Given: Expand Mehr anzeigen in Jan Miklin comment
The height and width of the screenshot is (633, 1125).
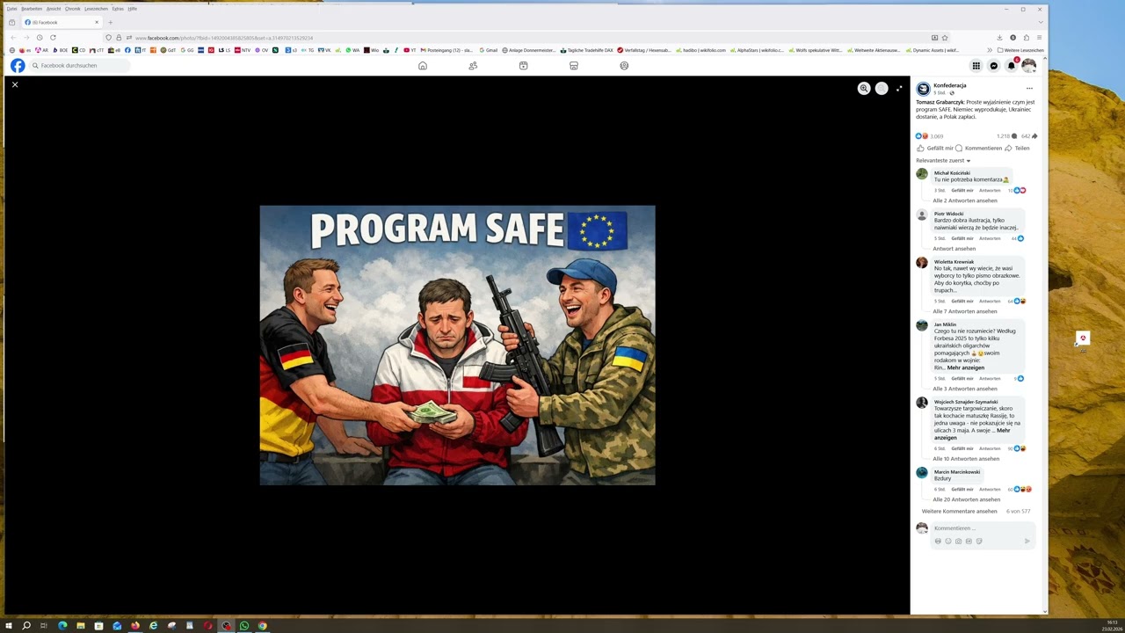Looking at the screenshot, I should point(966,367).
